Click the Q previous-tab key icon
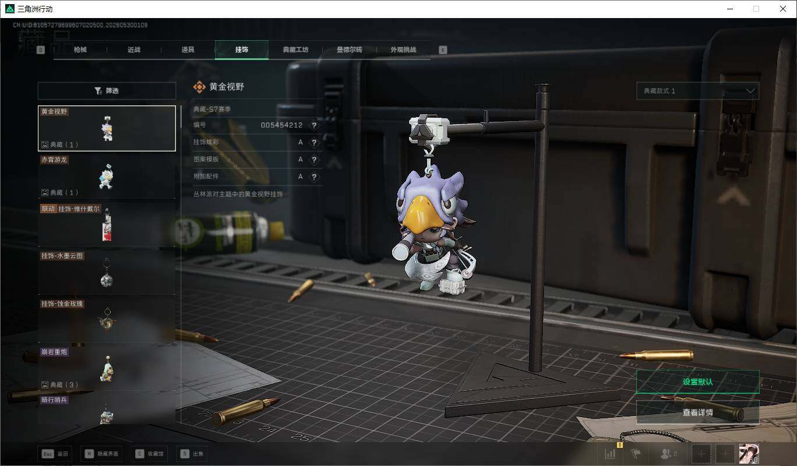797x466 pixels. 41,50
